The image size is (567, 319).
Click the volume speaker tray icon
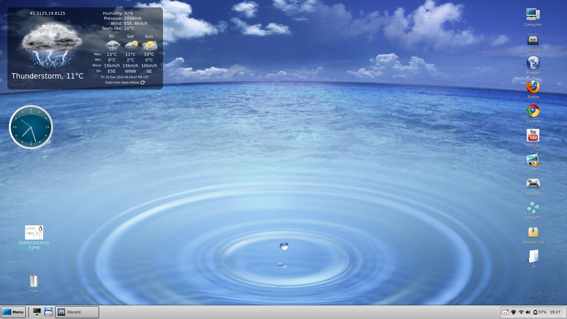pyautogui.click(x=528, y=312)
